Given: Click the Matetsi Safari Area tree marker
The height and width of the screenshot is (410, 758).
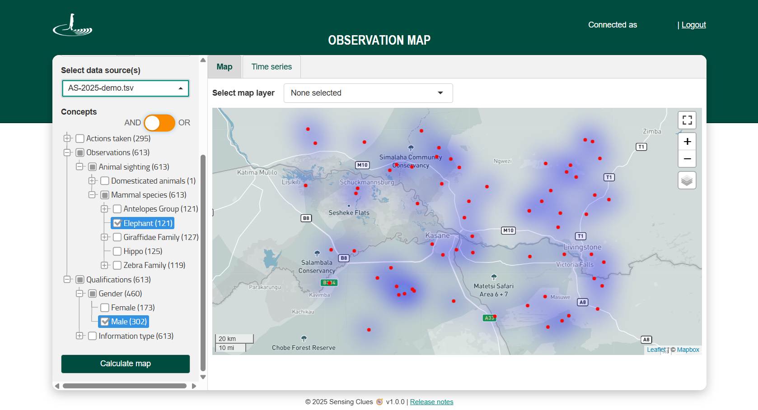Looking at the screenshot, I should 494,277.
